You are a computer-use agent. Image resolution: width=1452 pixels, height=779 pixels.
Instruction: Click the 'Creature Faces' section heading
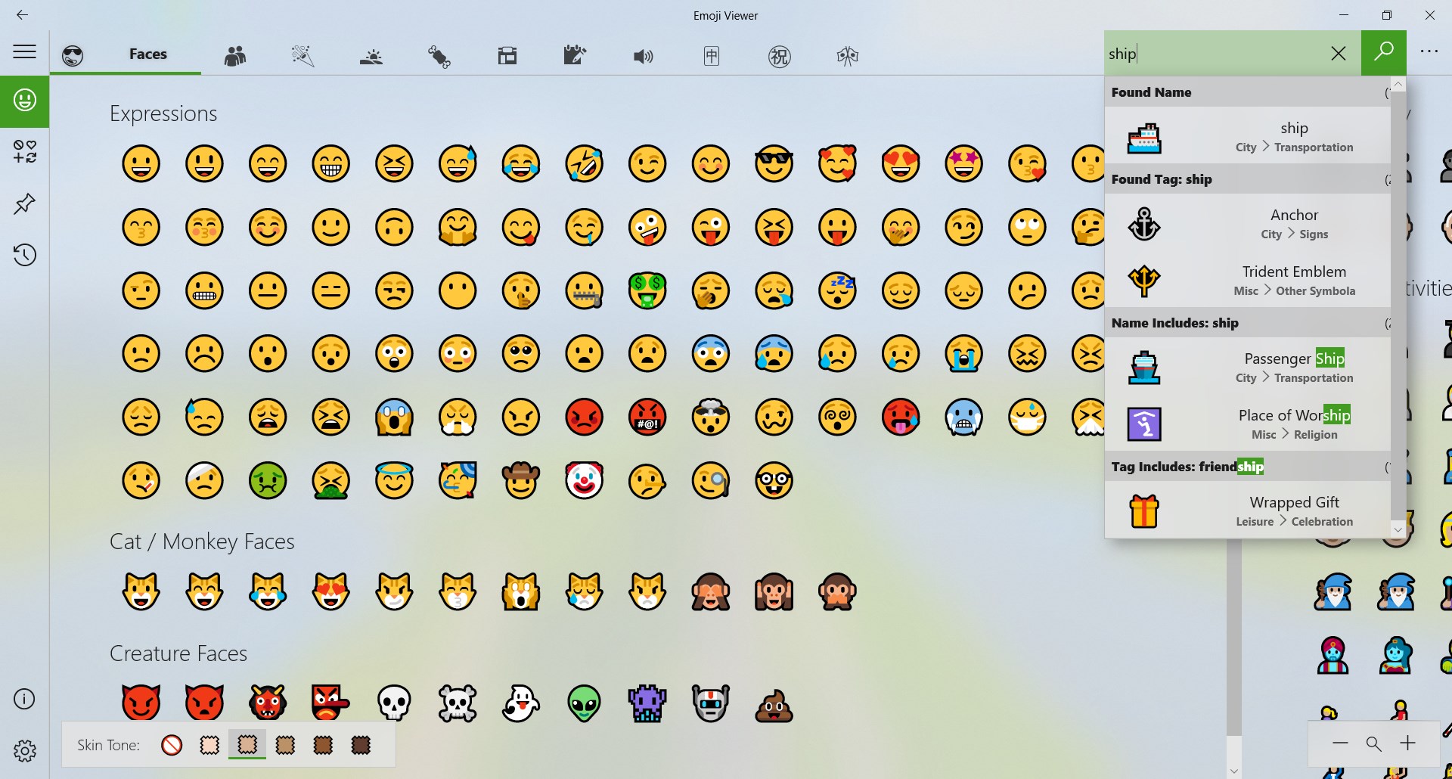178,653
